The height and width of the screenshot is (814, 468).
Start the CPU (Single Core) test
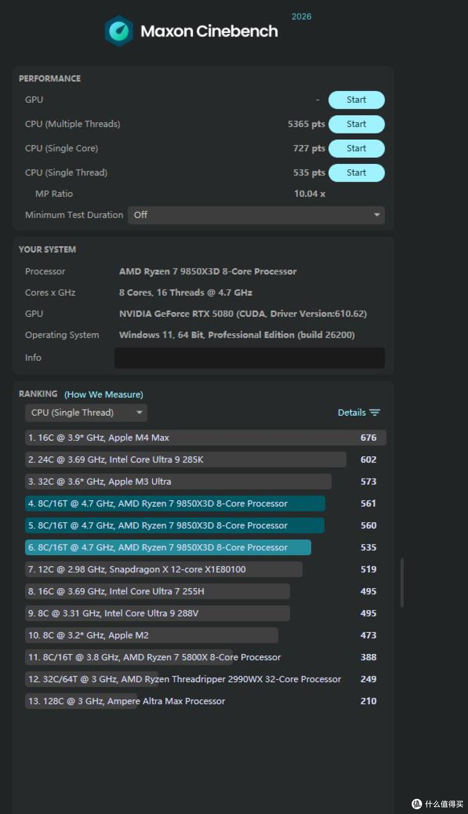[356, 148]
